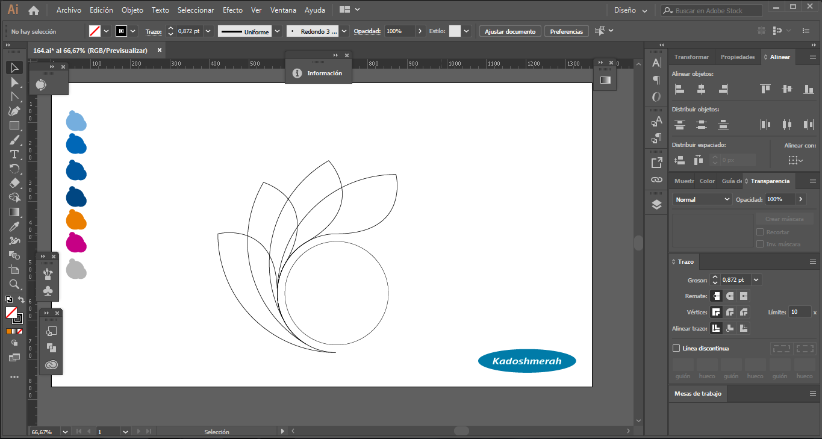Select the butt cap Remate option
822x439 pixels.
[716, 296]
